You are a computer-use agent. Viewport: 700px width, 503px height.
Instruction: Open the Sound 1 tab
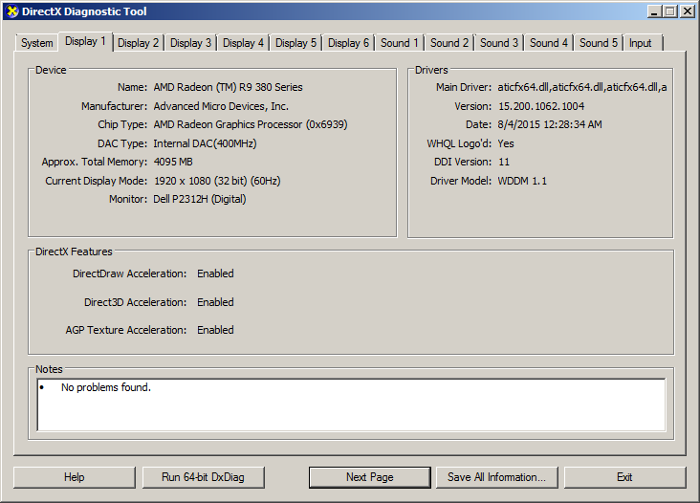click(400, 43)
